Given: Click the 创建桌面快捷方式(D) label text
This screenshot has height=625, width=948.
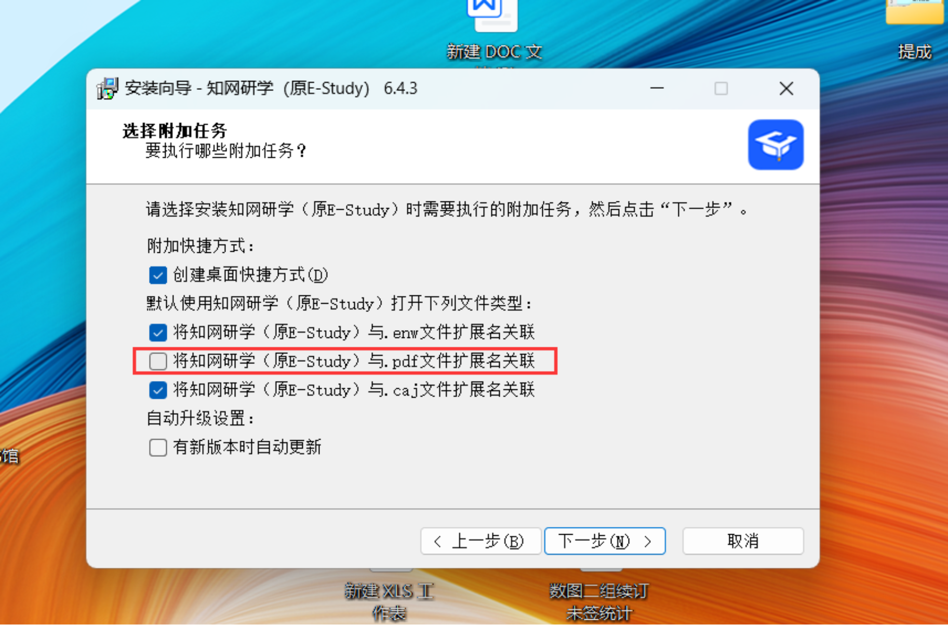Looking at the screenshot, I should click(250, 275).
